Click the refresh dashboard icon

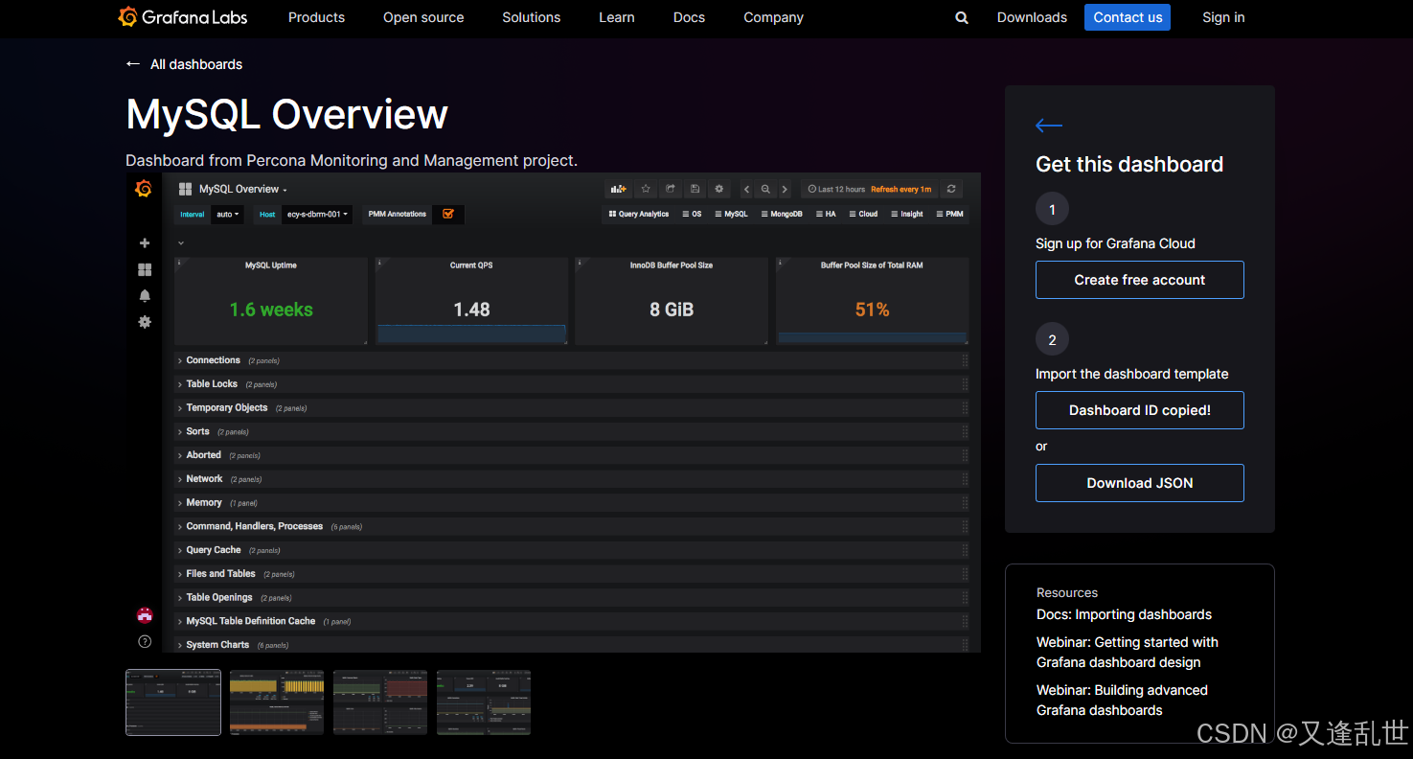[951, 189]
